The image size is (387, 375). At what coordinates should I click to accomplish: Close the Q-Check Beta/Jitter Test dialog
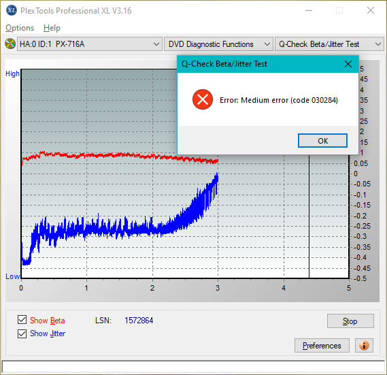point(348,64)
